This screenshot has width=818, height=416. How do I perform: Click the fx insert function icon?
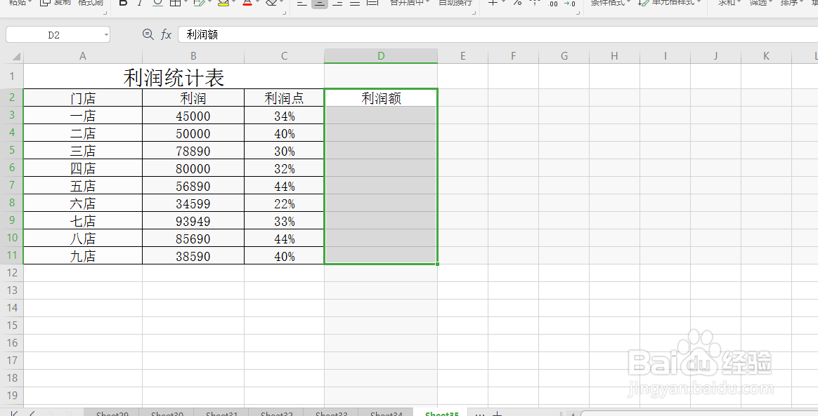(x=166, y=34)
